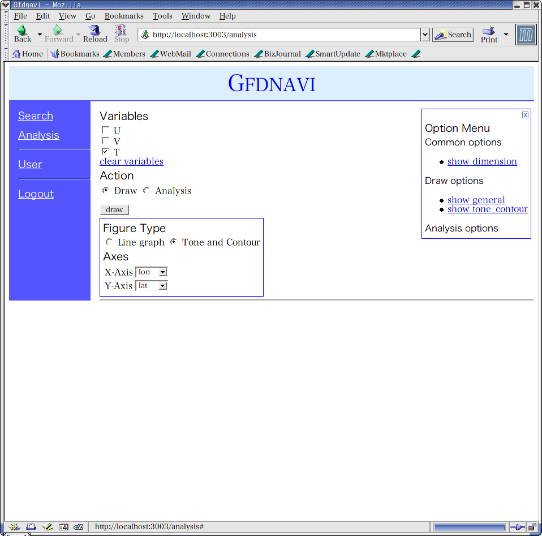Image resolution: width=542 pixels, height=536 pixels.
Task: Open the Members bookmark
Action: pos(124,54)
